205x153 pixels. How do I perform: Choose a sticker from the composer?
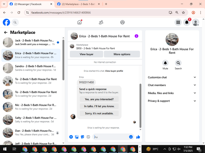pos(82,137)
